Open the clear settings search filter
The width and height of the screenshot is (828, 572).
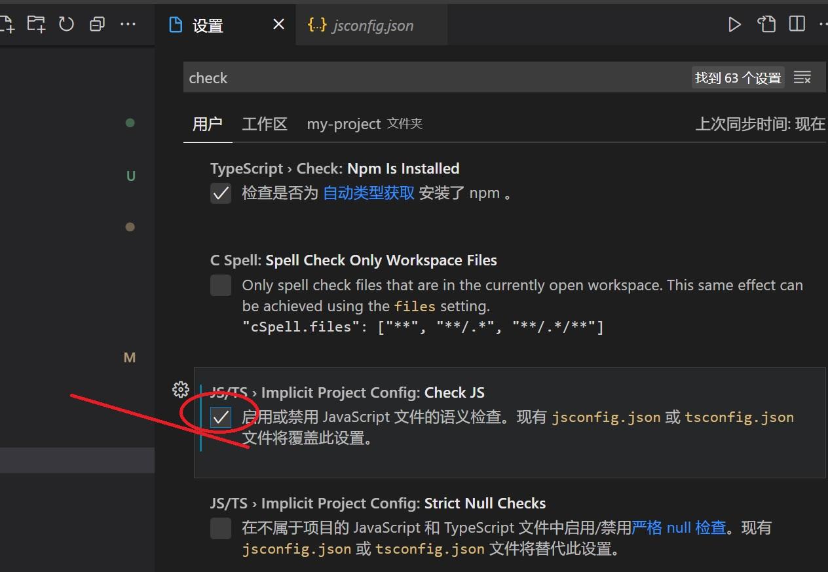coord(802,77)
